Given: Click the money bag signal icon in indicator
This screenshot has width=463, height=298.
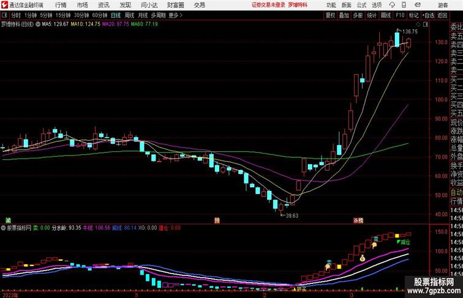Looking at the screenshot, I should pos(363,258).
